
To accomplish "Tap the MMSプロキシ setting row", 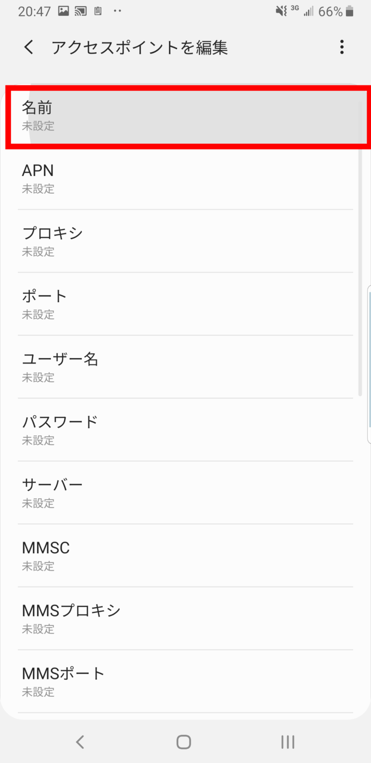I will 185,619.
